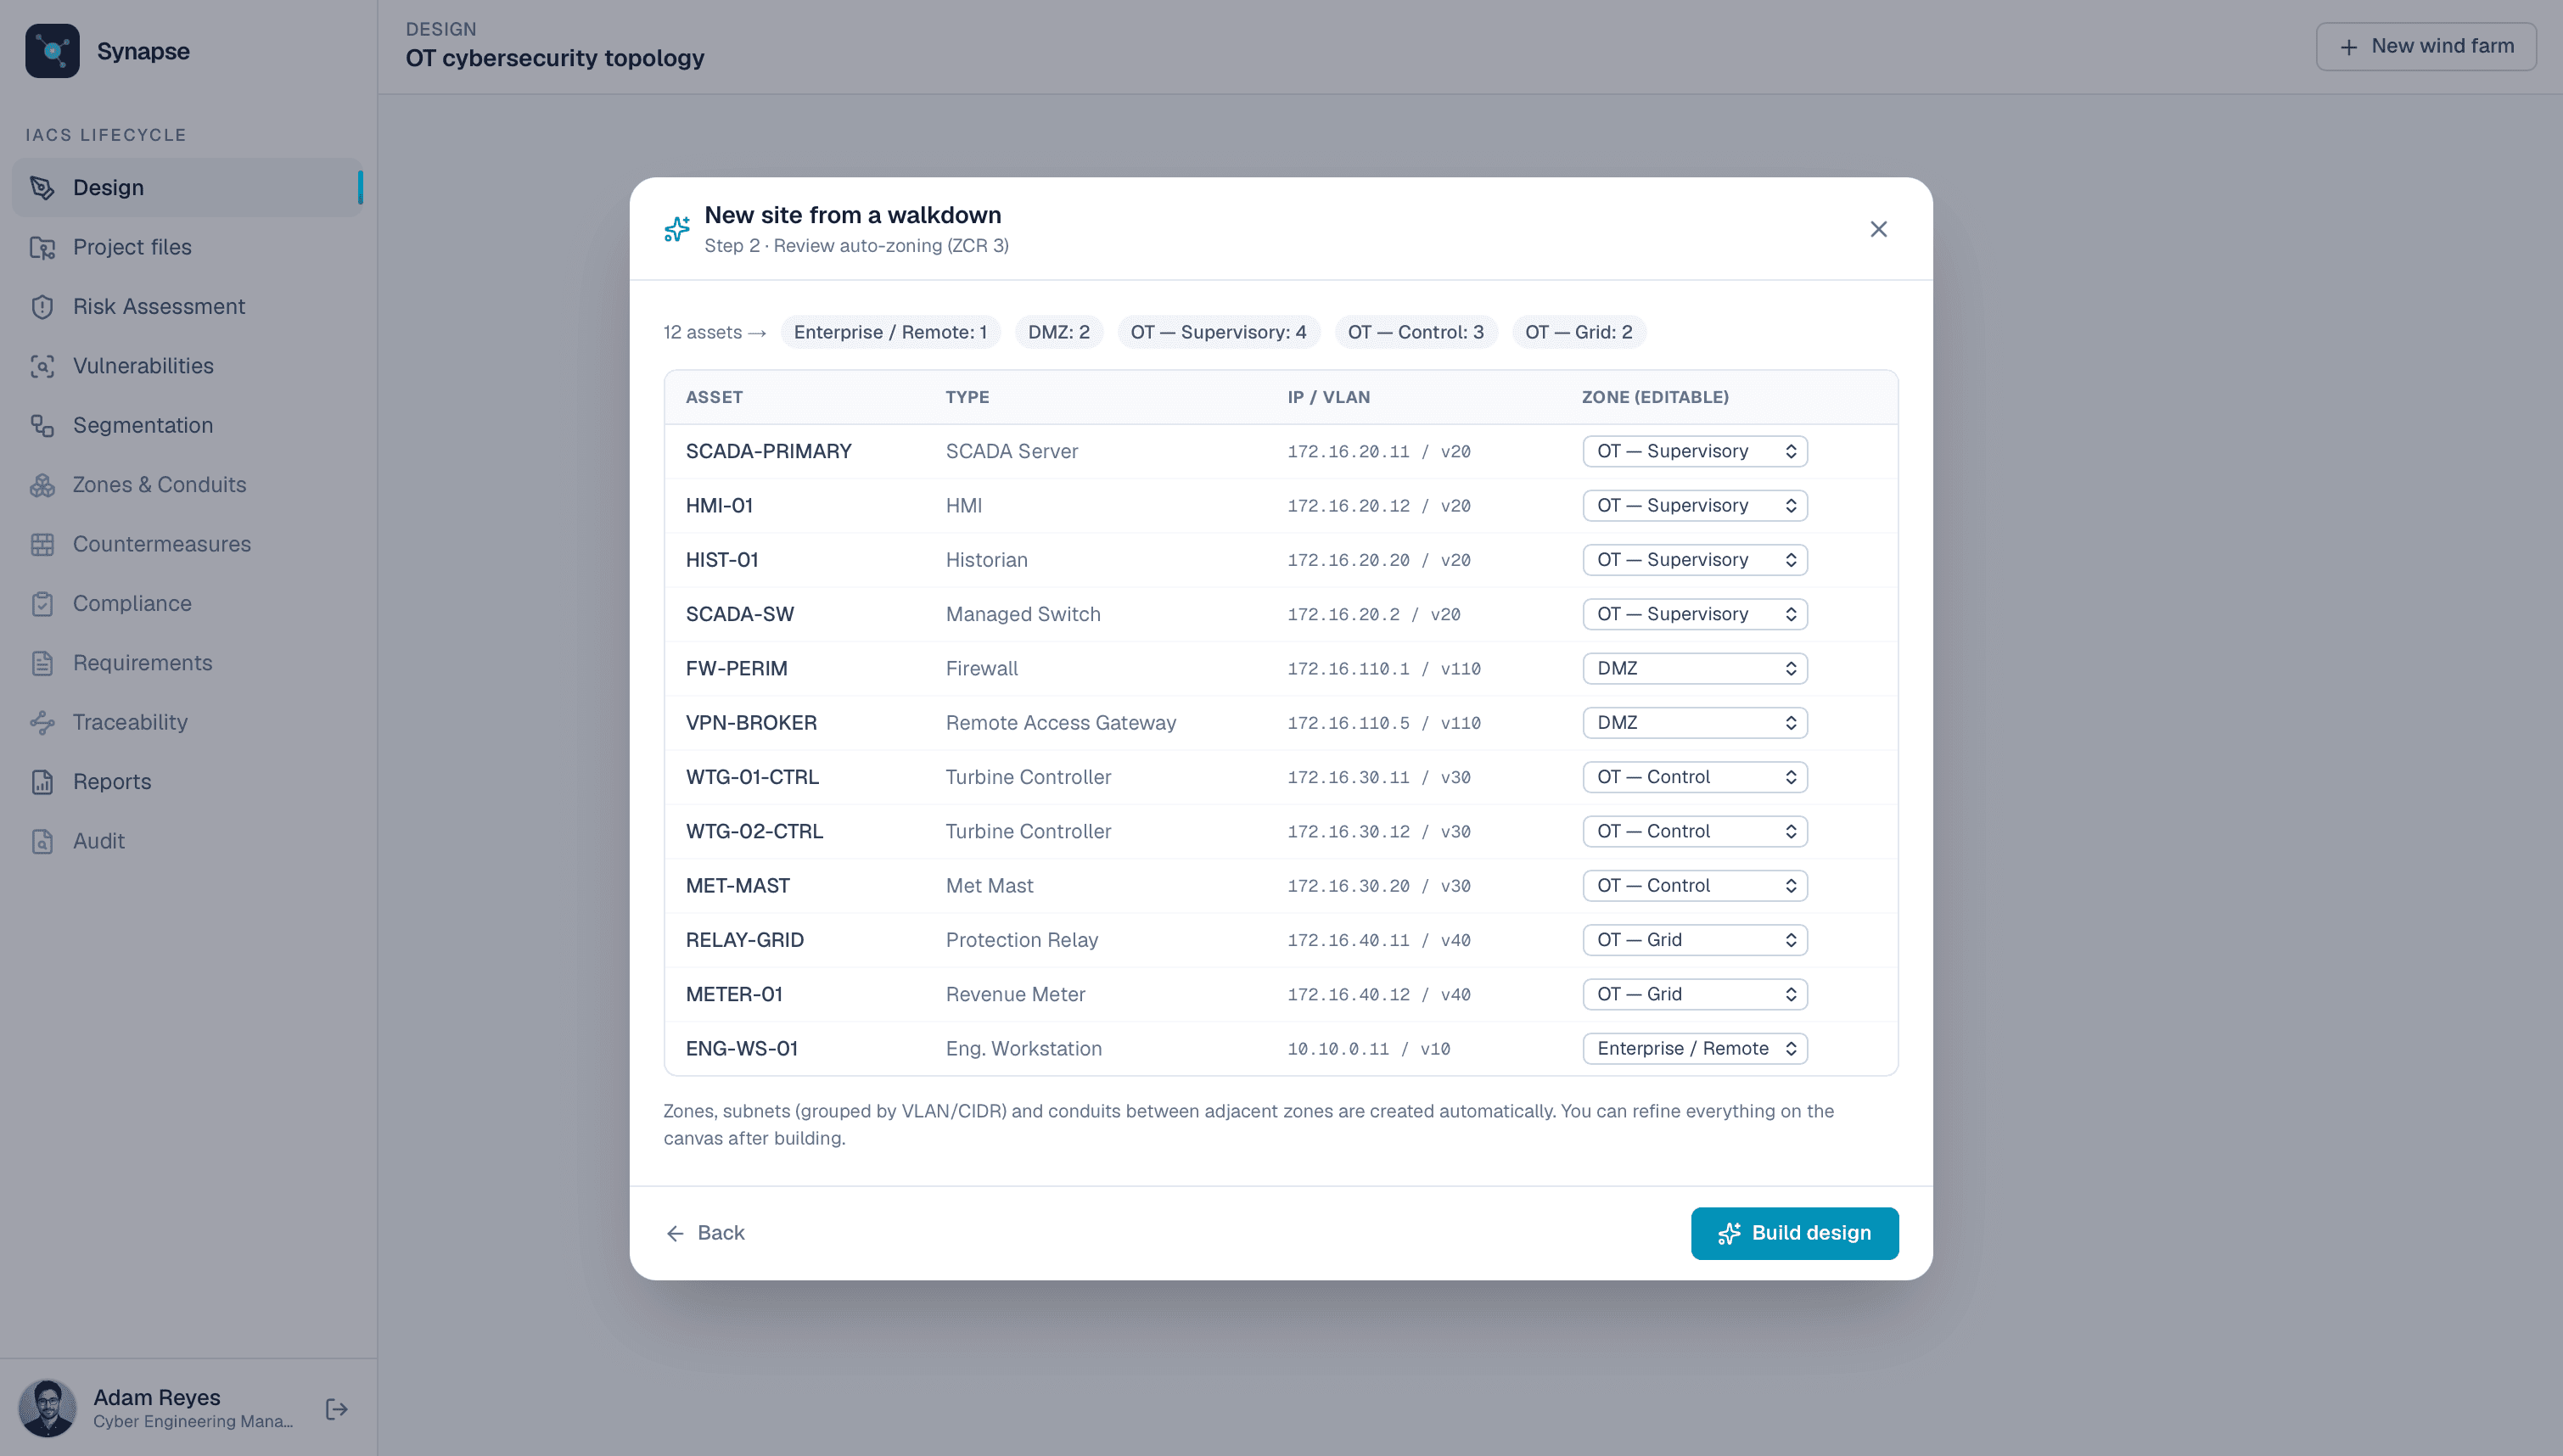Open zone dropdown for ENG-WS-01
The image size is (2563, 1456).
(x=1695, y=1048)
